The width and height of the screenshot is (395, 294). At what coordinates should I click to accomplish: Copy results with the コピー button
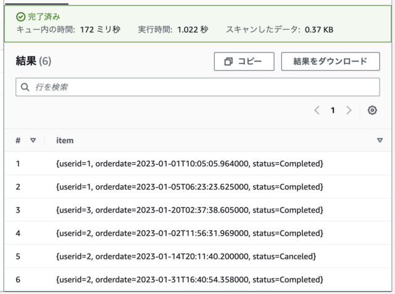[244, 62]
